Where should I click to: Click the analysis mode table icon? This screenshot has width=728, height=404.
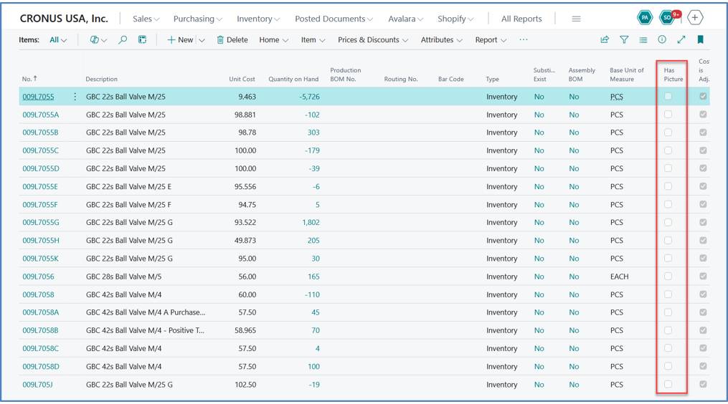pyautogui.click(x=143, y=40)
